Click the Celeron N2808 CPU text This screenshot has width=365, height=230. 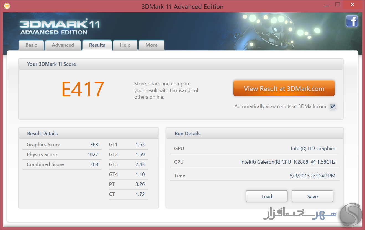(288, 162)
